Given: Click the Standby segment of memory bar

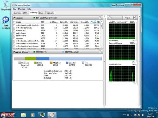Looking at the screenshot, I should click(43, 59).
